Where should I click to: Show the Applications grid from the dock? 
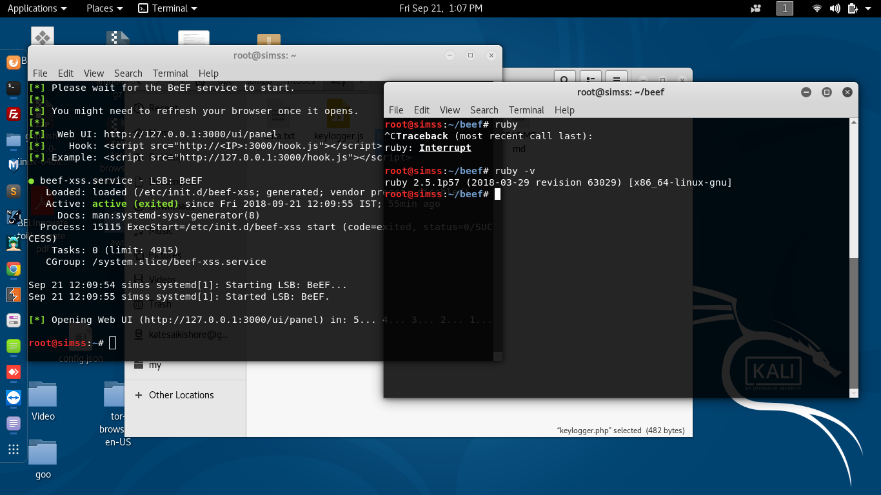coord(13,448)
